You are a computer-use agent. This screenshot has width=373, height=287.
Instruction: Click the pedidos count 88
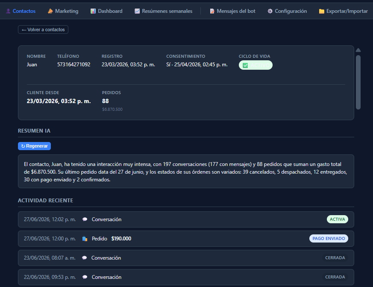(x=106, y=101)
